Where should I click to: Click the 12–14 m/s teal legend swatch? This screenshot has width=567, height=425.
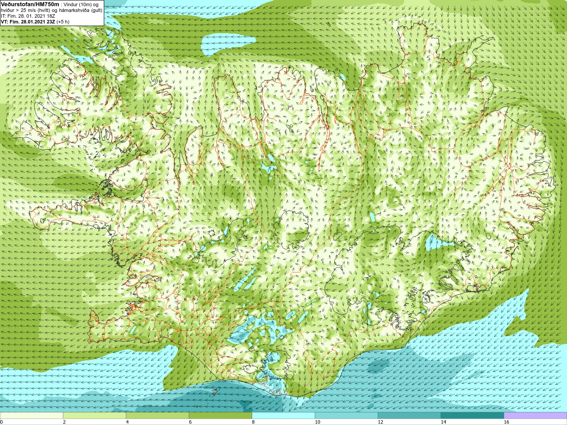(x=409, y=416)
